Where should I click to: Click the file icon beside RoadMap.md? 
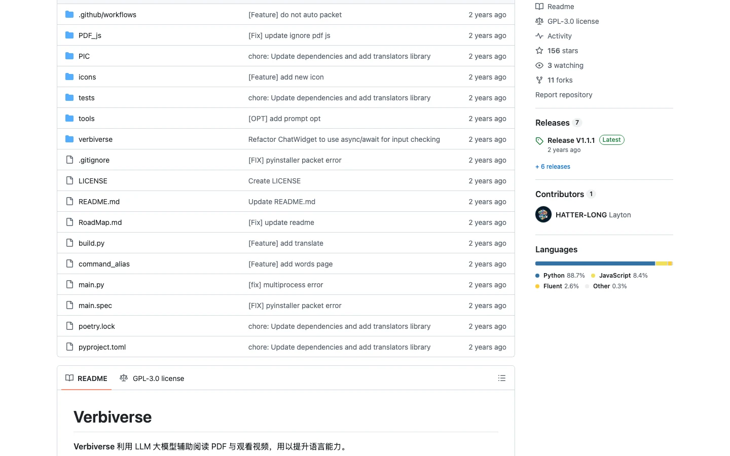pos(69,222)
